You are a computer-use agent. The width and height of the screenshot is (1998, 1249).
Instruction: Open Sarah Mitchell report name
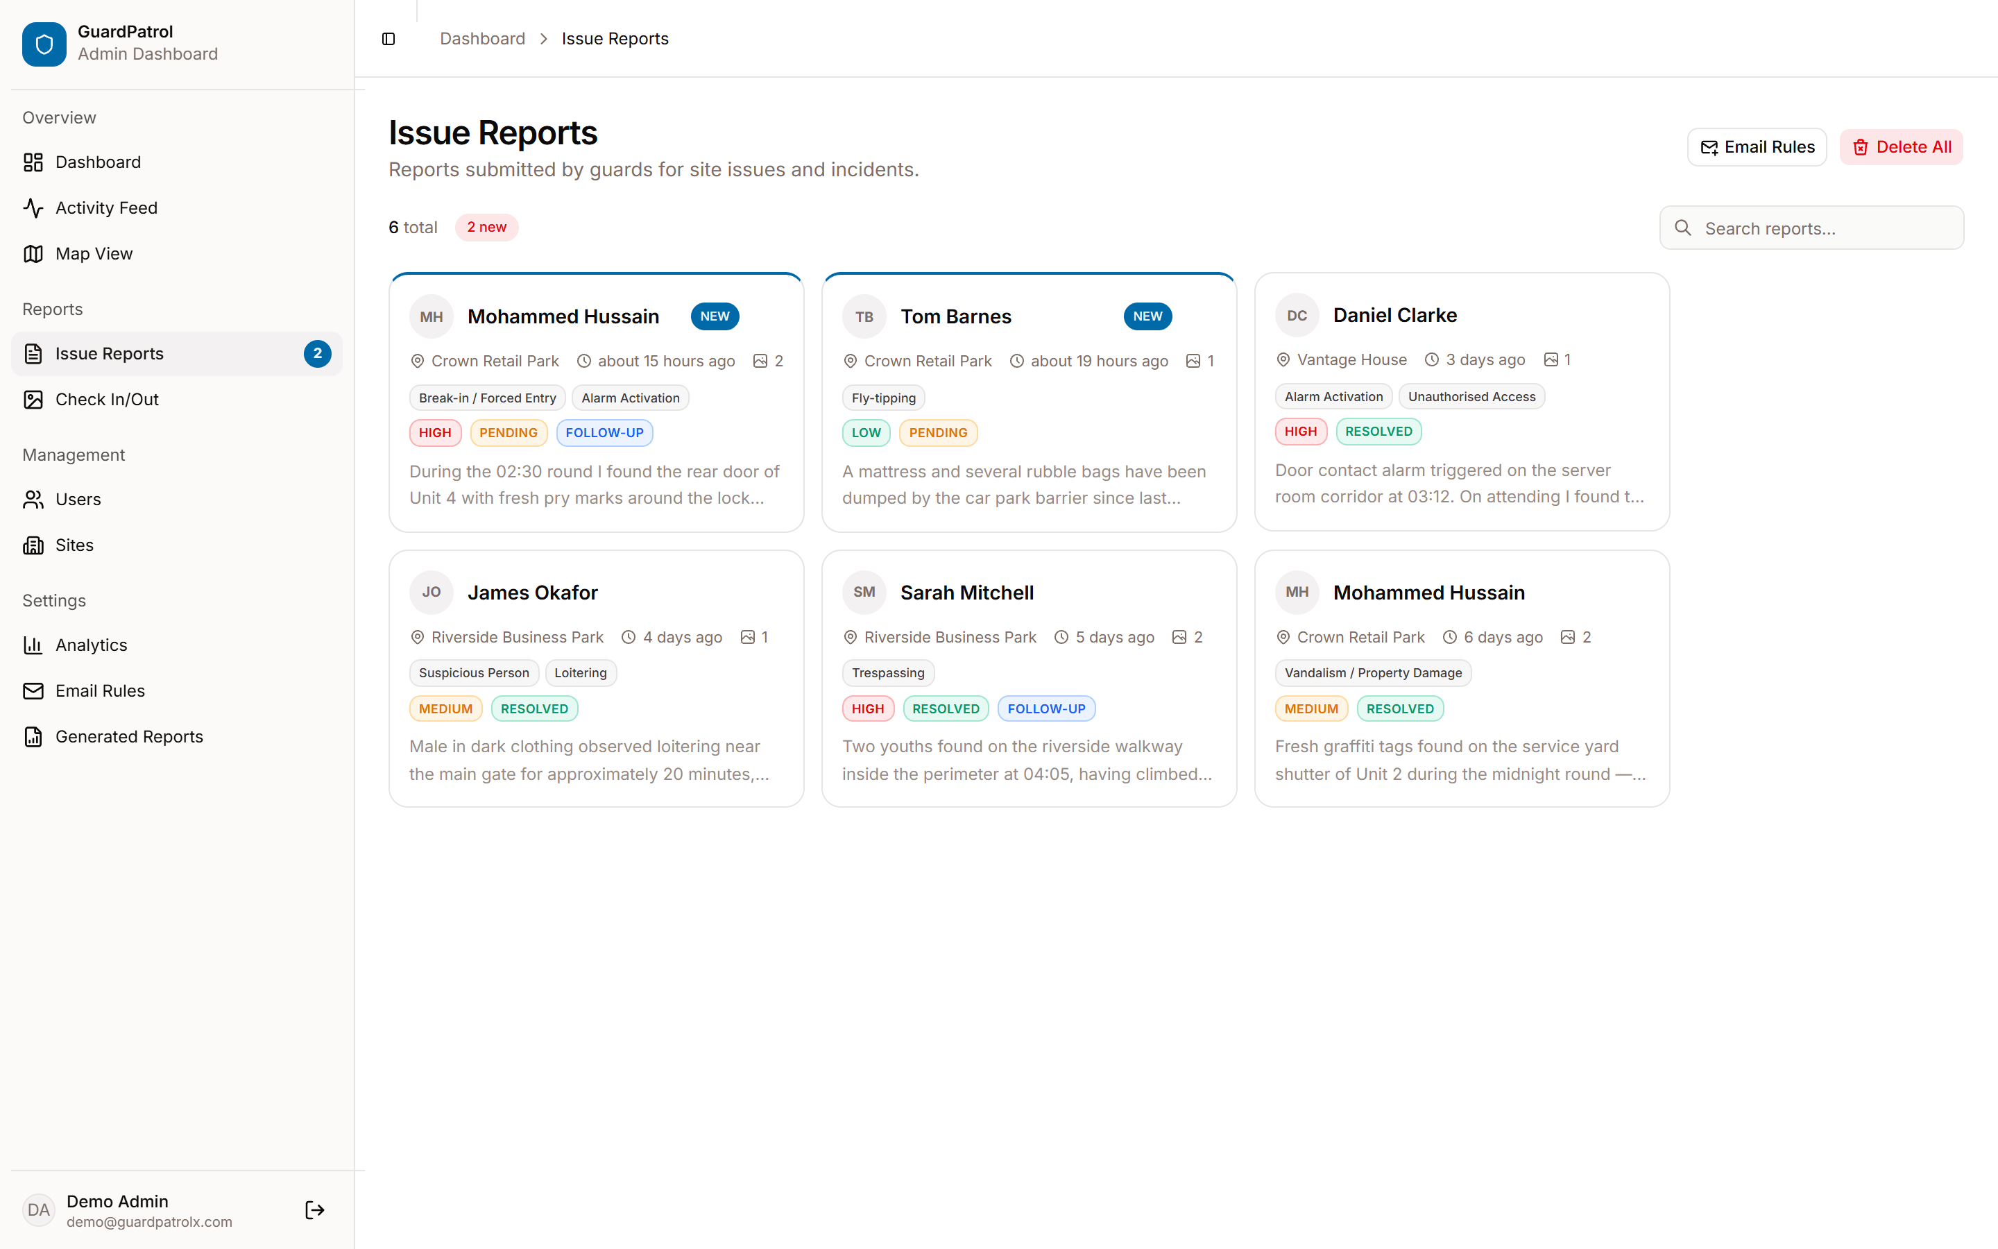point(967,593)
